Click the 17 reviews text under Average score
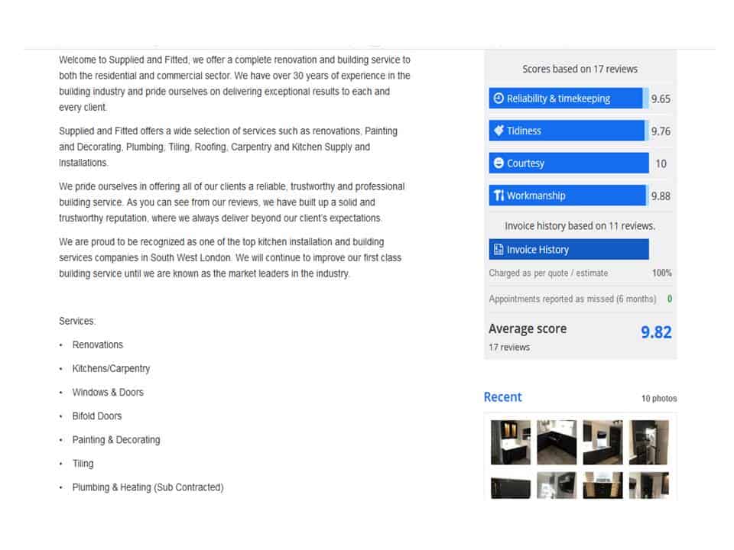Image resolution: width=734 pixels, height=550 pixels. [x=508, y=347]
